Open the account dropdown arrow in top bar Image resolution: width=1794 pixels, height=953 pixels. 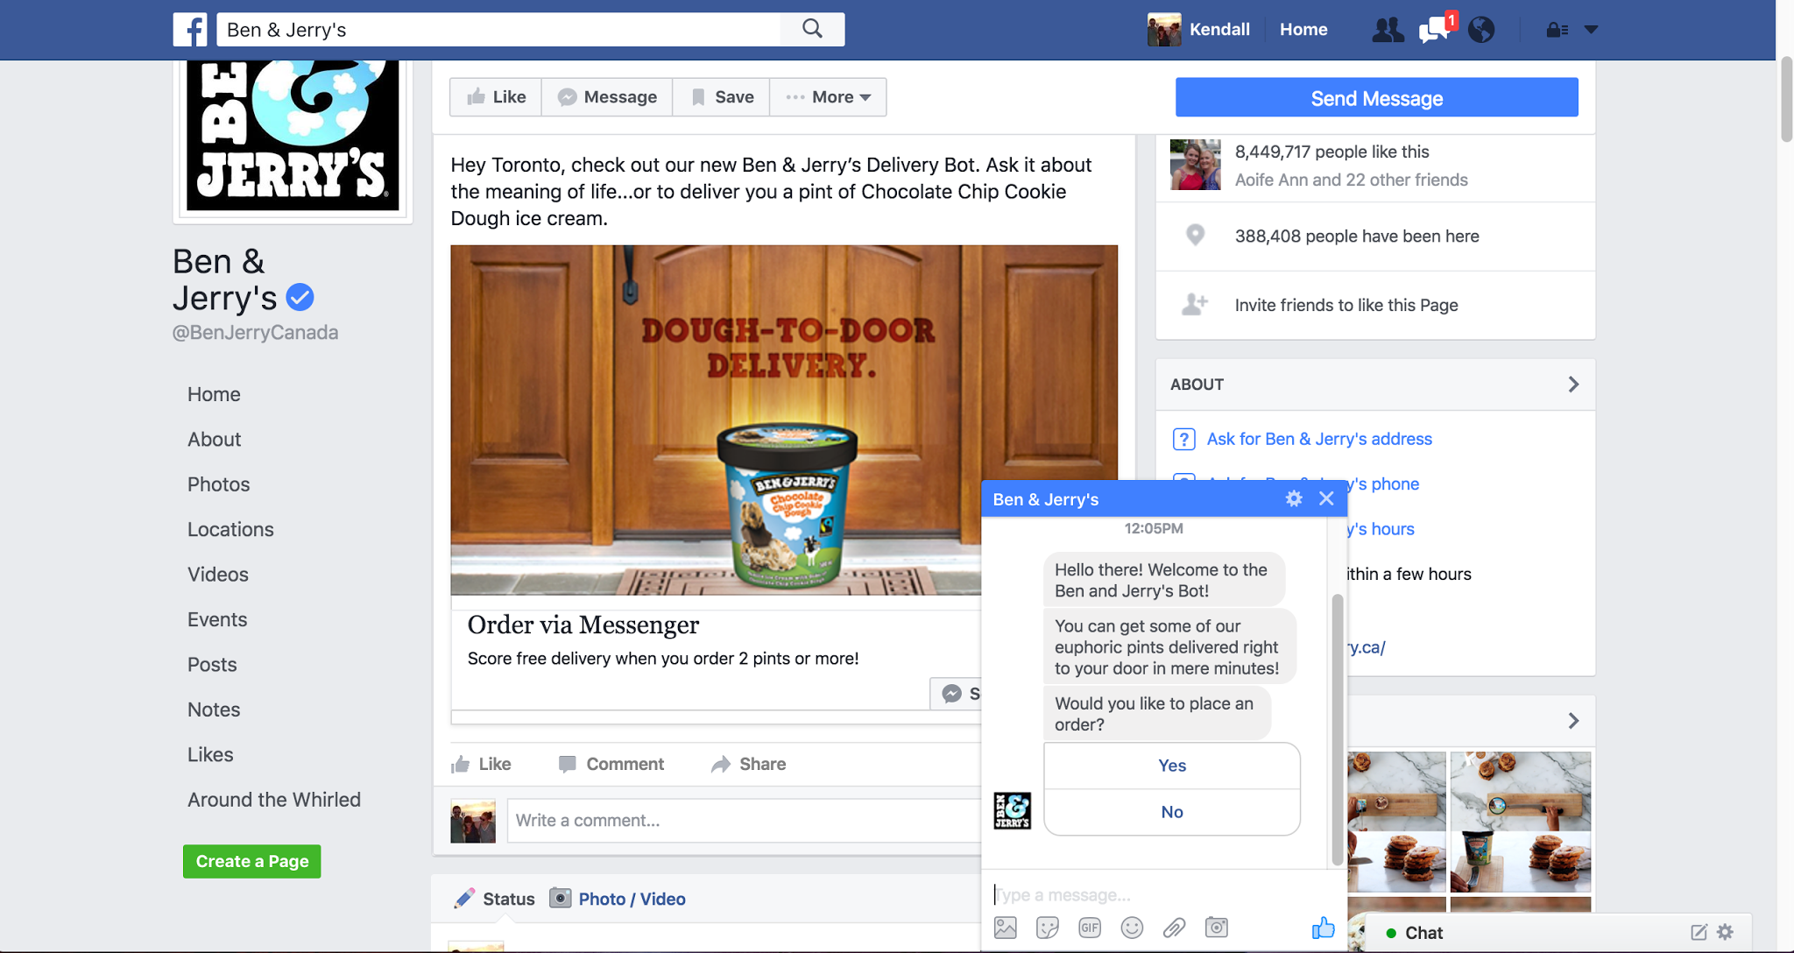pos(1591,30)
